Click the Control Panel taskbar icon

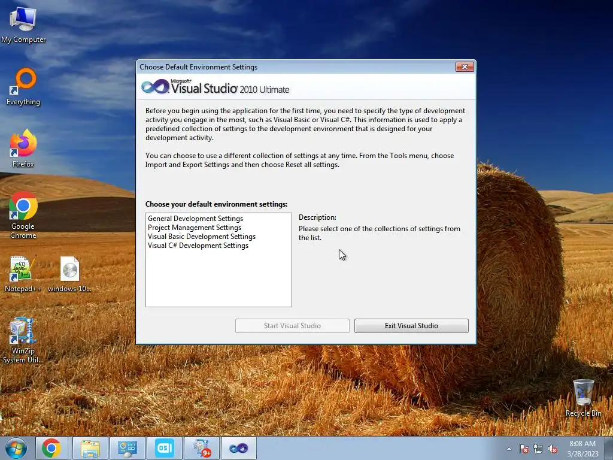[128, 448]
